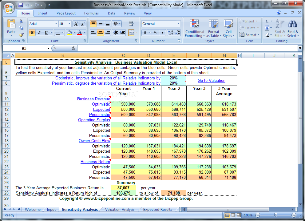Viewport: 305px width, 221px height.
Task: Switch to Expected Results sheet tab
Action: pyautogui.click(x=158, y=209)
